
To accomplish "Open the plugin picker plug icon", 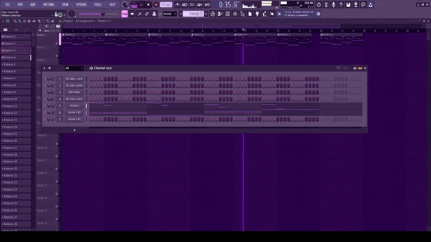I will pos(257,14).
